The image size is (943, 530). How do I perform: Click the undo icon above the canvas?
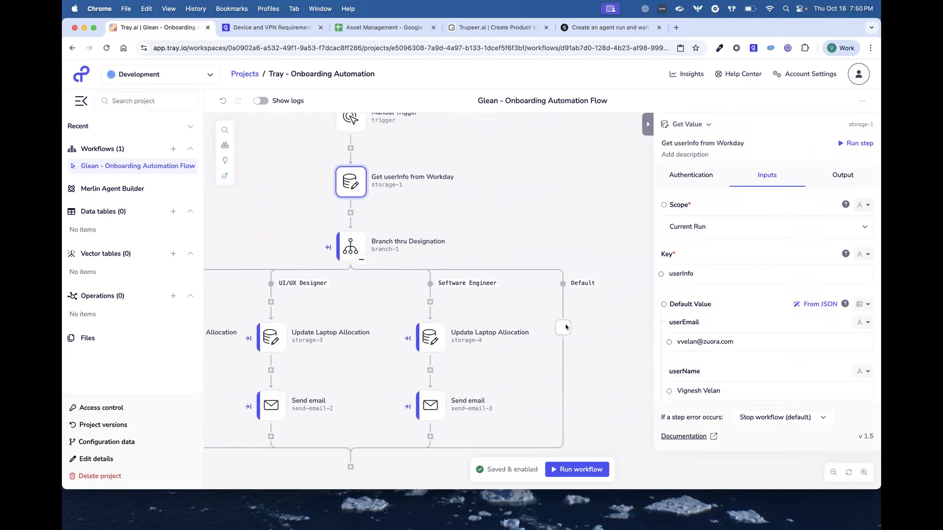click(x=222, y=100)
